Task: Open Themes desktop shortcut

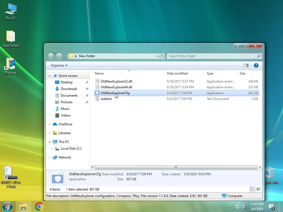Action: tap(11, 66)
